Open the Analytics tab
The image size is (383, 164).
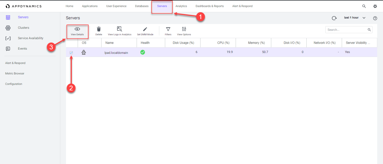tap(181, 6)
